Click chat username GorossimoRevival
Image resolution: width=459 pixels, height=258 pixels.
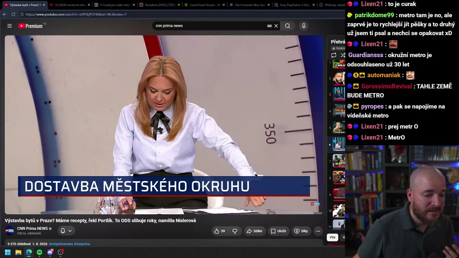(387, 86)
